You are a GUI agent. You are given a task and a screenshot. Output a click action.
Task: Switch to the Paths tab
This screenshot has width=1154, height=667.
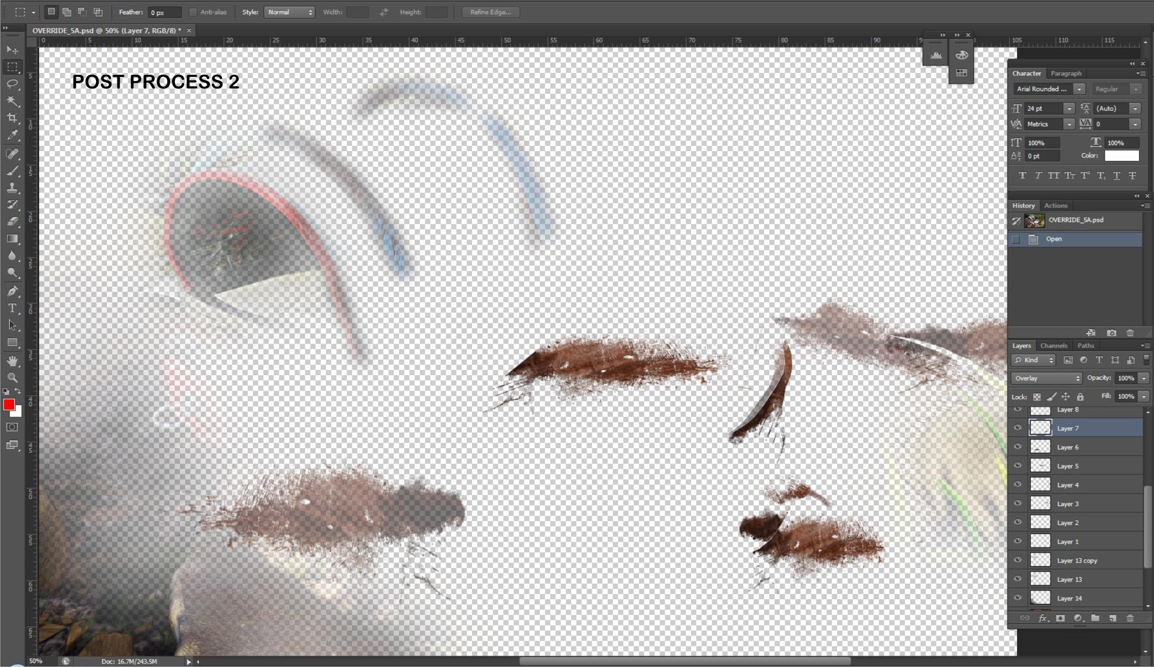point(1086,346)
